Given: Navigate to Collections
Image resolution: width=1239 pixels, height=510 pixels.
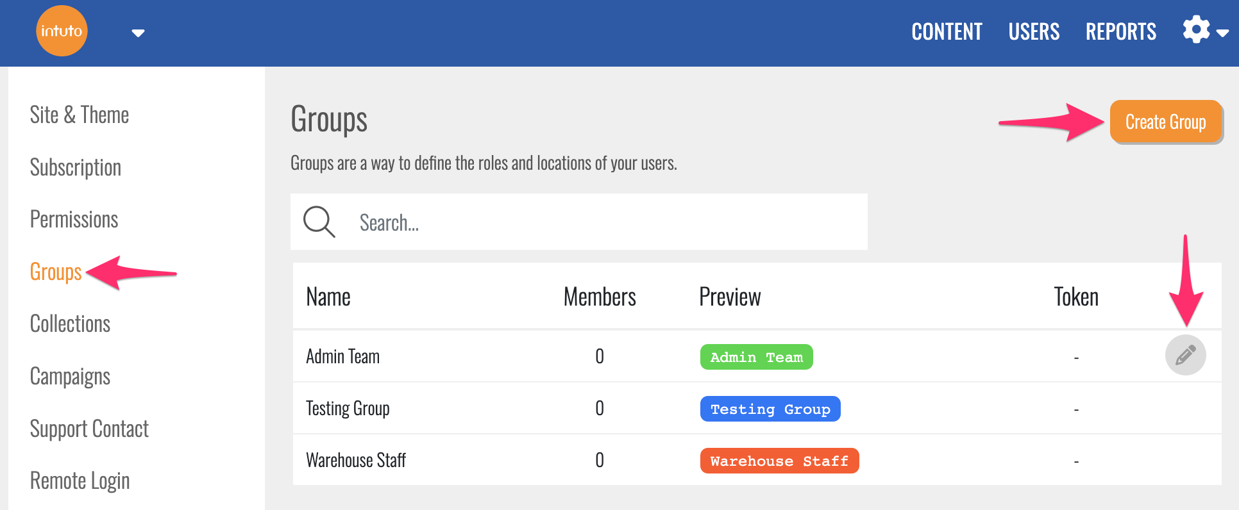Looking at the screenshot, I should (71, 324).
